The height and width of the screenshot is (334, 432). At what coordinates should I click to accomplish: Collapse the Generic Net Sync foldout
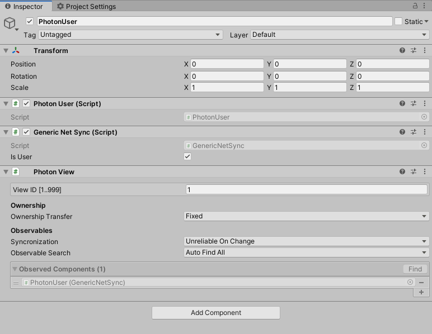(x=6, y=132)
